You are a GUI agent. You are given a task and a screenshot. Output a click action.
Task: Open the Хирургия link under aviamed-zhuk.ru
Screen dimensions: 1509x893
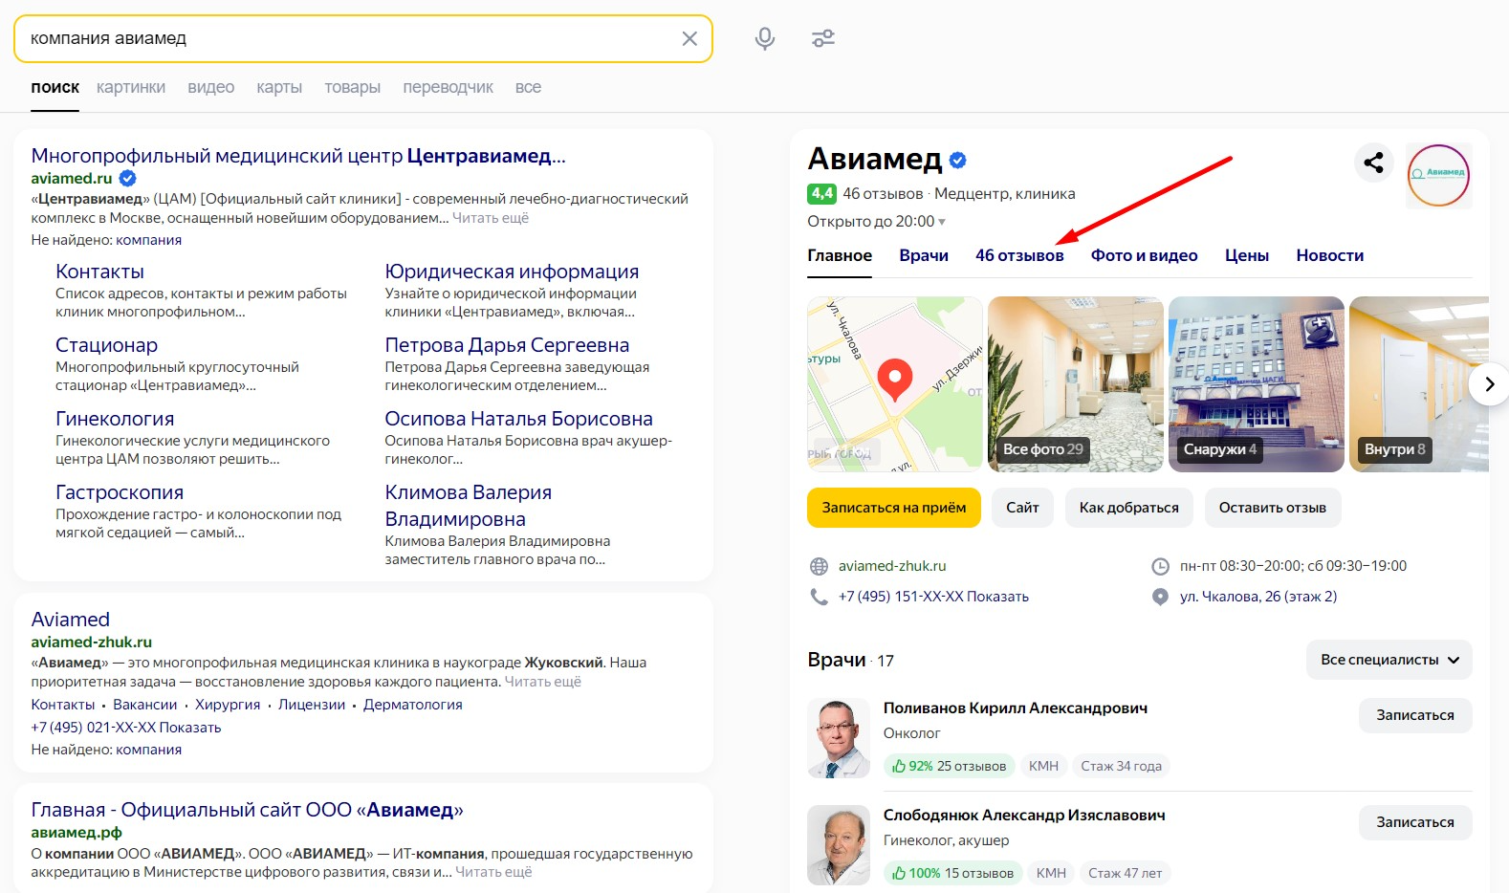coord(228,705)
